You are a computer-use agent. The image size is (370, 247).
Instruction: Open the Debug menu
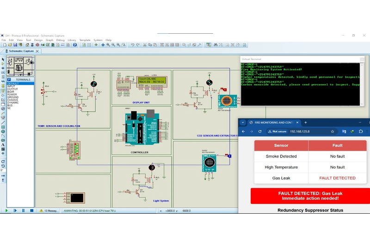pos(61,40)
